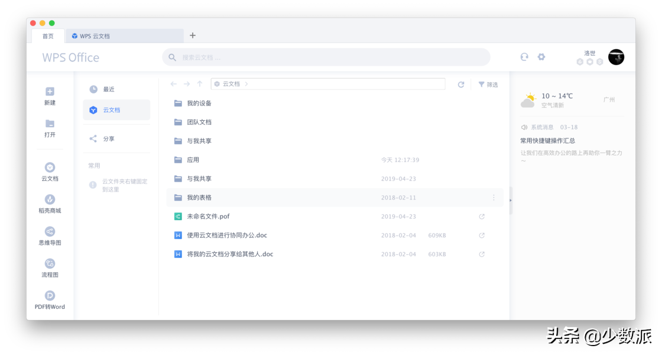Image resolution: width=662 pixels, height=355 pixels.
Task: Open the 打开 folder icon in sidebar
Action: click(50, 124)
